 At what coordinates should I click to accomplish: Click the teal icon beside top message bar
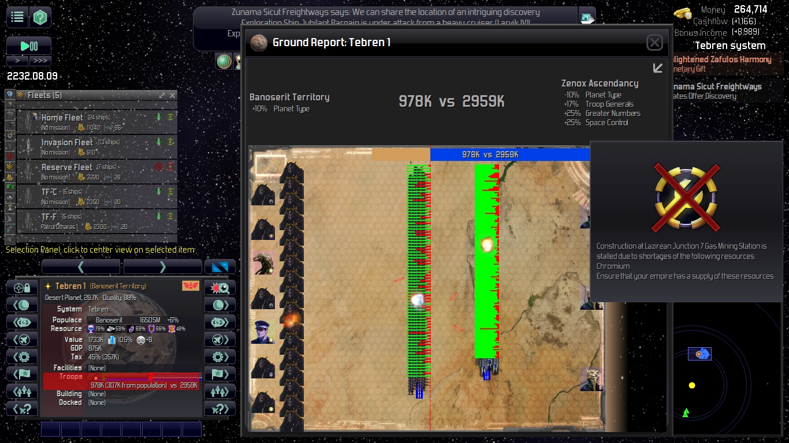pyautogui.click(x=587, y=18)
